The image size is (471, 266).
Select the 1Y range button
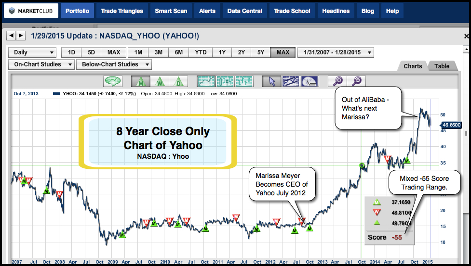pyautogui.click(x=222, y=52)
